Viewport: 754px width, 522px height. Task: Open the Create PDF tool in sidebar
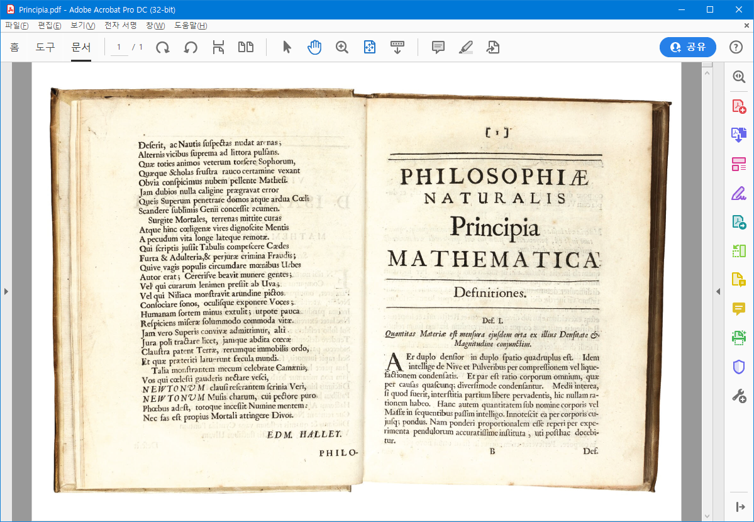pyautogui.click(x=739, y=106)
